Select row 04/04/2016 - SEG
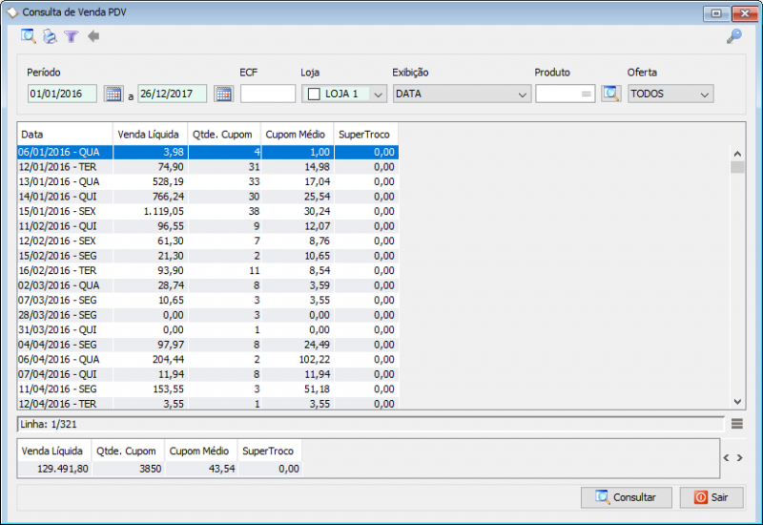Viewport: 763px width, 525px height. point(208,345)
